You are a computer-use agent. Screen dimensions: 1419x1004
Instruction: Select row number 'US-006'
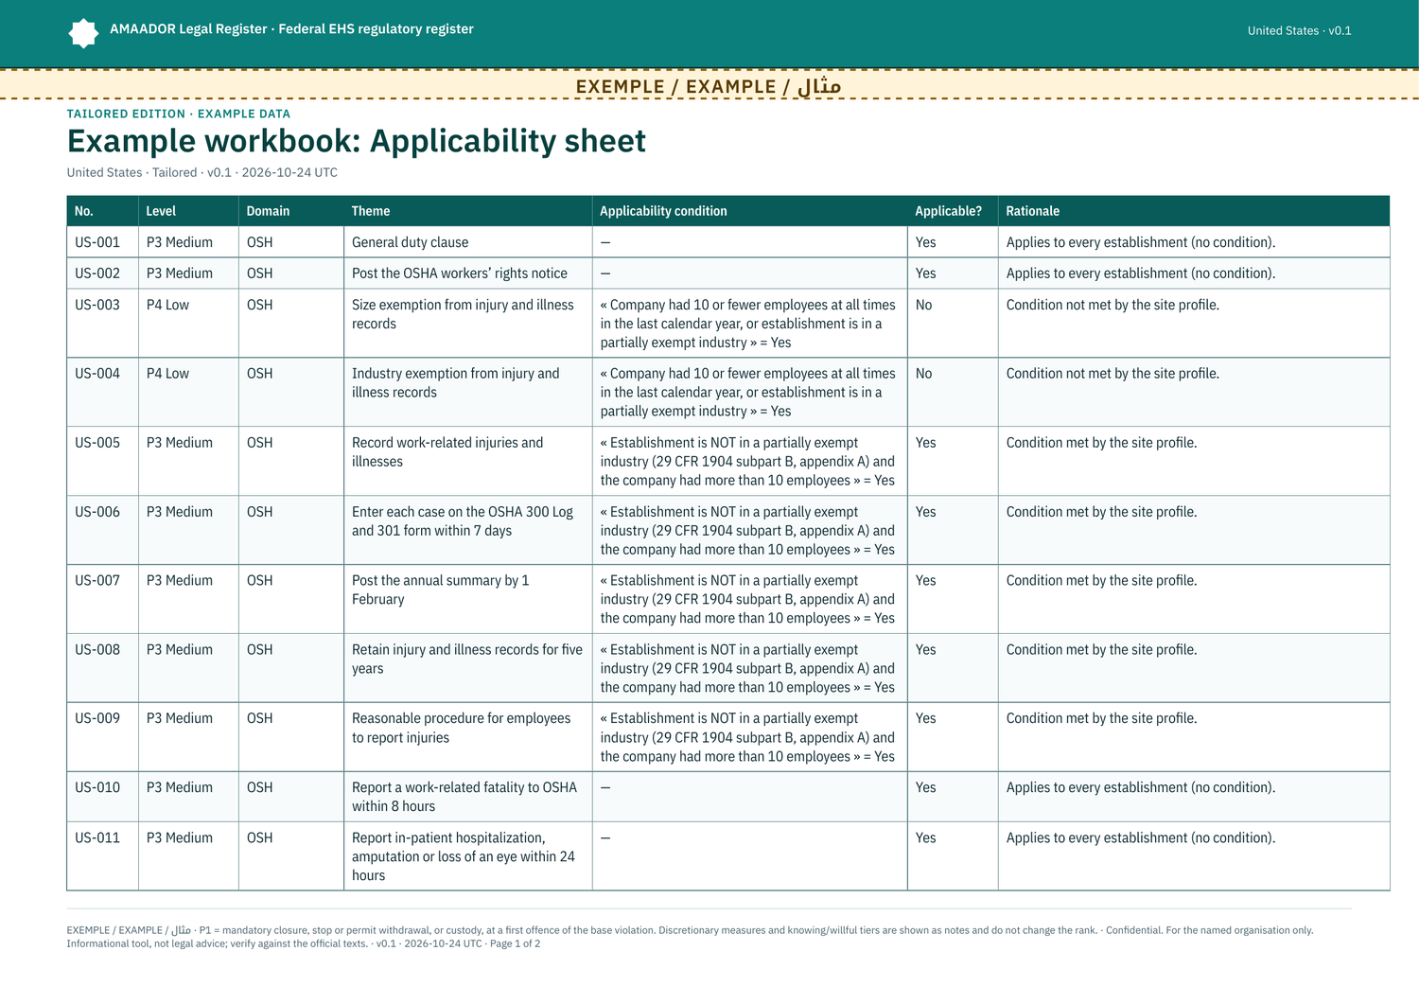point(97,512)
